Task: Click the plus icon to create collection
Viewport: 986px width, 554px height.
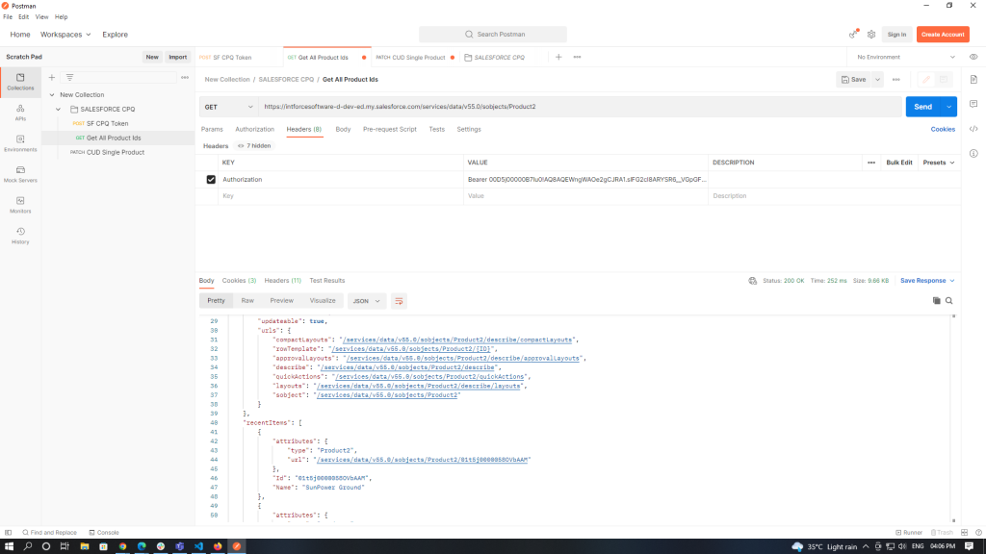Action: pyautogui.click(x=52, y=77)
